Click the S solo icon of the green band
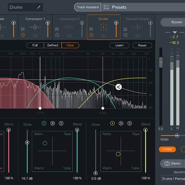185x185 pixels. click(61, 123)
